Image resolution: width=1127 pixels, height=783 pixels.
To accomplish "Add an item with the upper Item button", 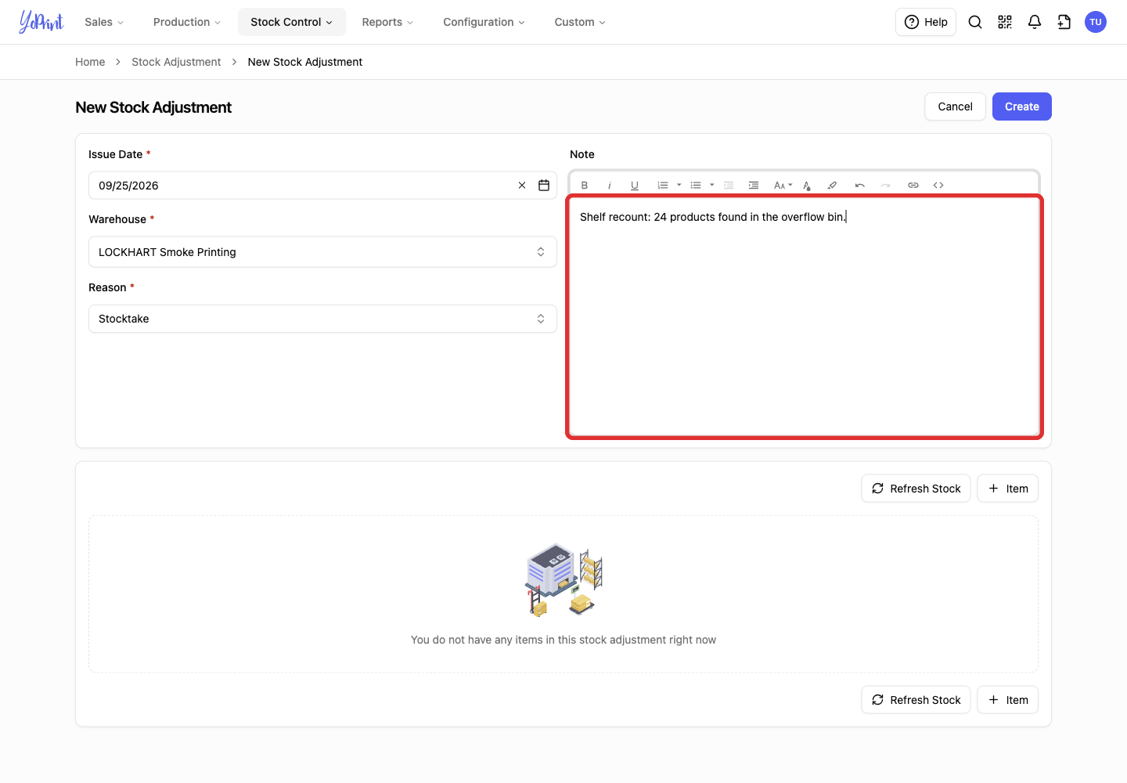I will point(1008,489).
